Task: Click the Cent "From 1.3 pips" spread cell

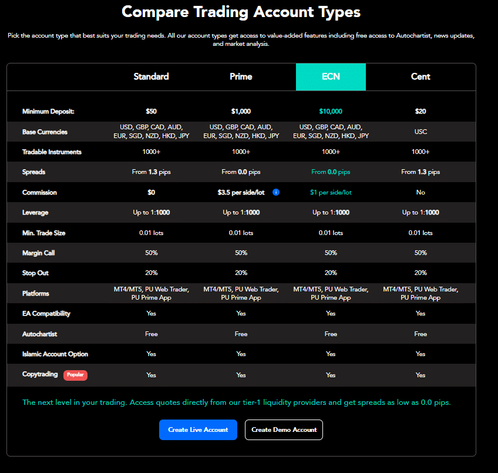Action: (x=420, y=172)
